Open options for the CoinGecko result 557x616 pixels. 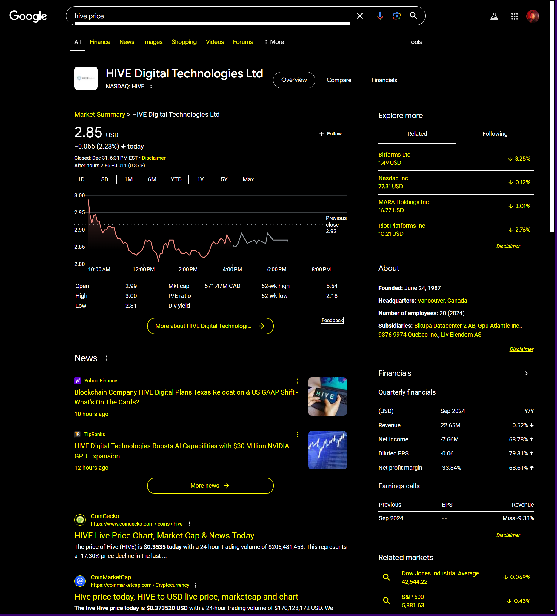(190, 524)
